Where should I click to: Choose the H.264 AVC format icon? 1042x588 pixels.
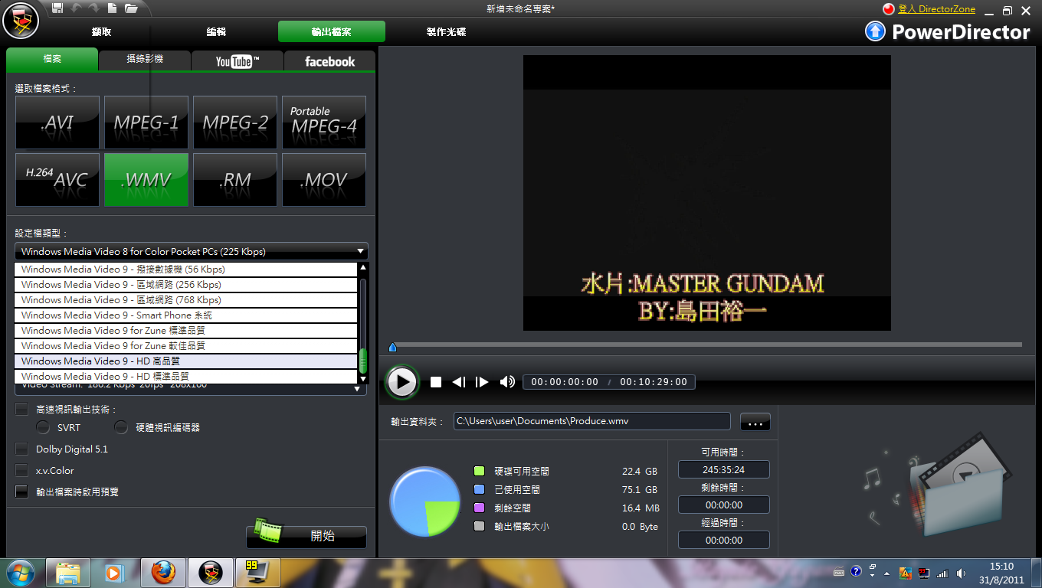coord(57,180)
